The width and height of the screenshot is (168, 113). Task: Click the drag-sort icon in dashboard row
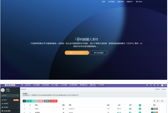coord(152,109)
